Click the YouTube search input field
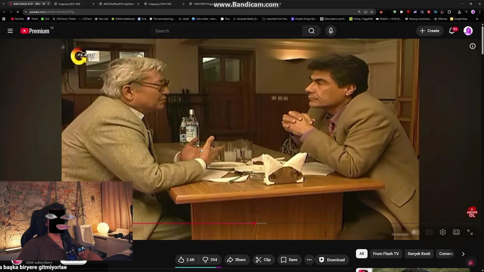 click(x=227, y=31)
